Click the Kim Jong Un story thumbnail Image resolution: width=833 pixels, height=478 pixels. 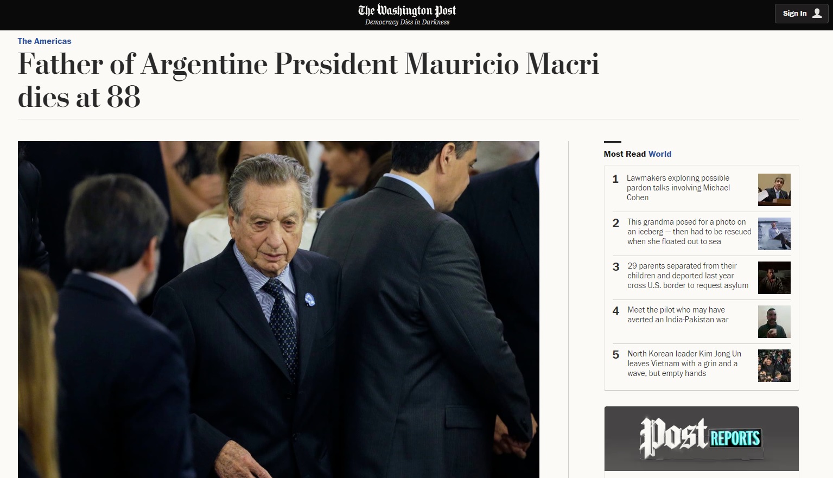click(774, 366)
